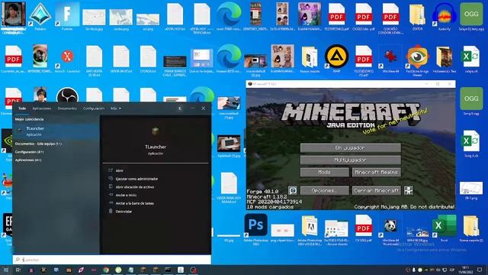The height and width of the screenshot is (275, 488).
Task: Click the Minecraft language globe icon
Action: [293, 190]
